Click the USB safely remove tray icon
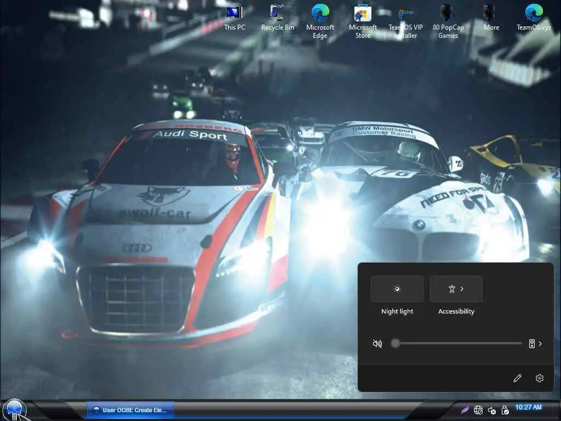The height and width of the screenshot is (421, 561). pyautogui.click(x=505, y=410)
